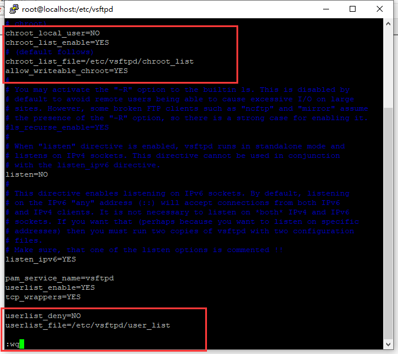Click the '# (default follows)' comment
The width and height of the screenshot is (398, 354).
(x=50, y=52)
